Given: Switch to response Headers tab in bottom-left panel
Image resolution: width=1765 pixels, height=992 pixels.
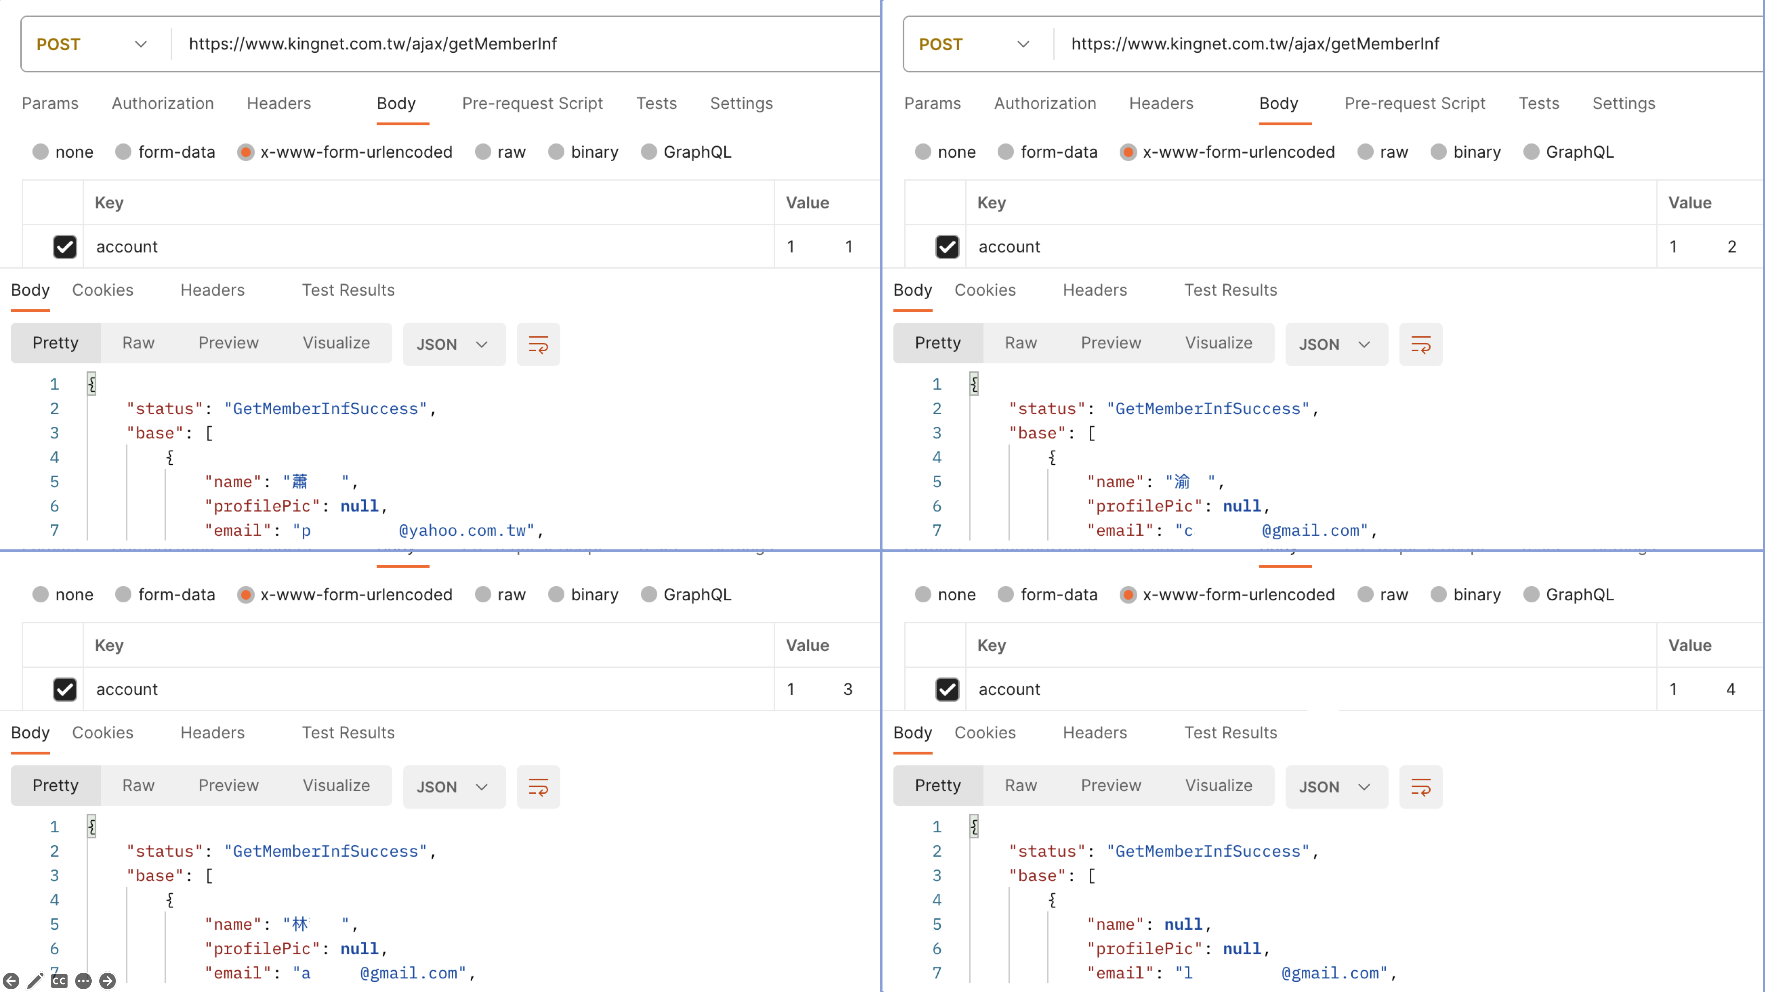Looking at the screenshot, I should [x=212, y=733].
